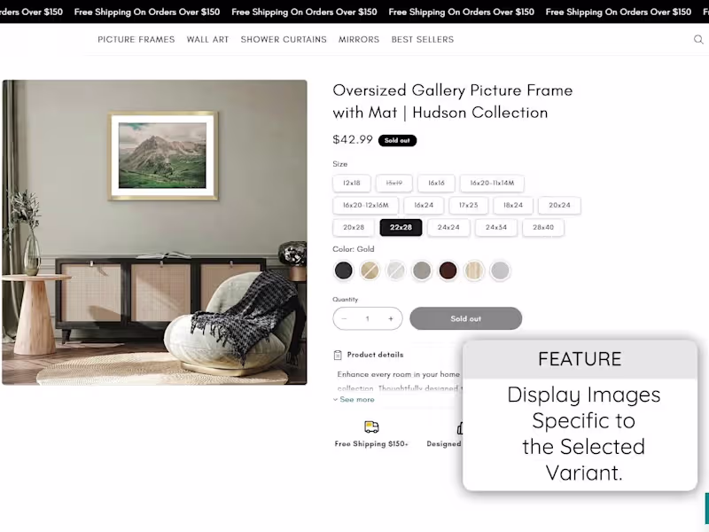Image resolution: width=709 pixels, height=532 pixels.
Task: Pick the 16x20-11x14M size option
Action: pos(492,183)
